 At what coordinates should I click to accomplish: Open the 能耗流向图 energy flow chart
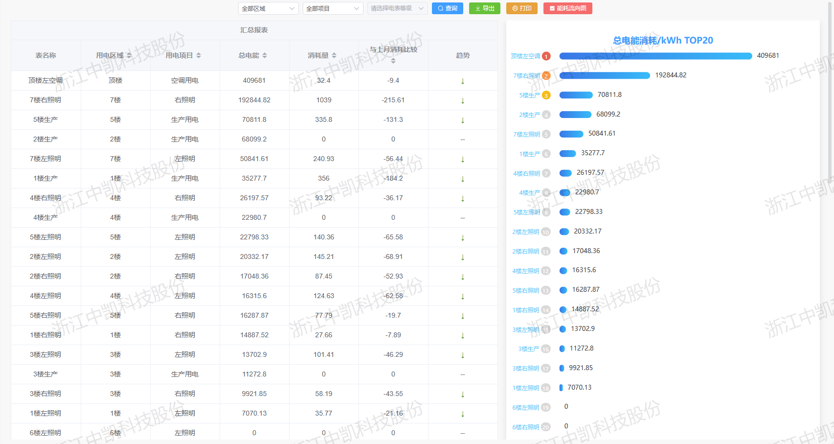pos(567,8)
